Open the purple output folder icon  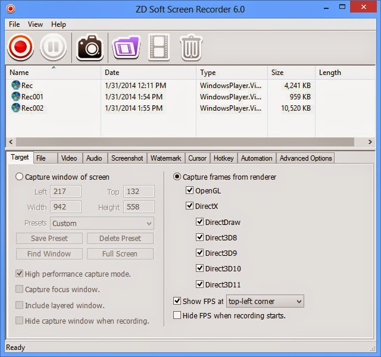point(126,48)
